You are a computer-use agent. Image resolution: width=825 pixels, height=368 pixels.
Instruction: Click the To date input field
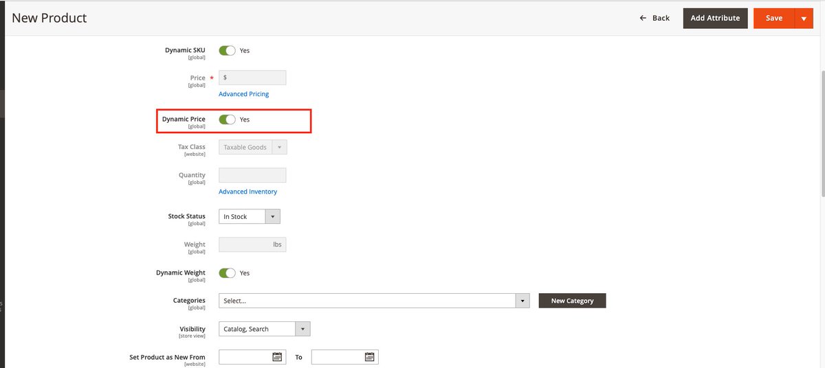click(x=345, y=357)
